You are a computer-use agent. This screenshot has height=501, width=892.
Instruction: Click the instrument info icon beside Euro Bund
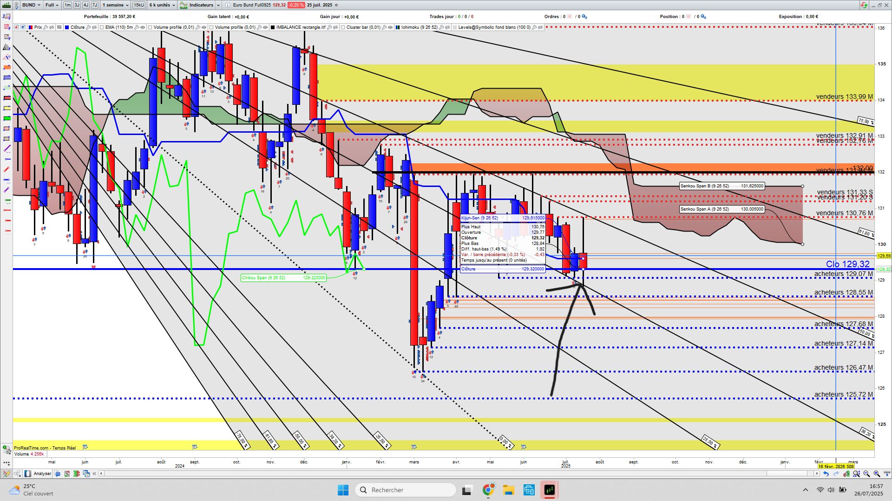(228, 5)
